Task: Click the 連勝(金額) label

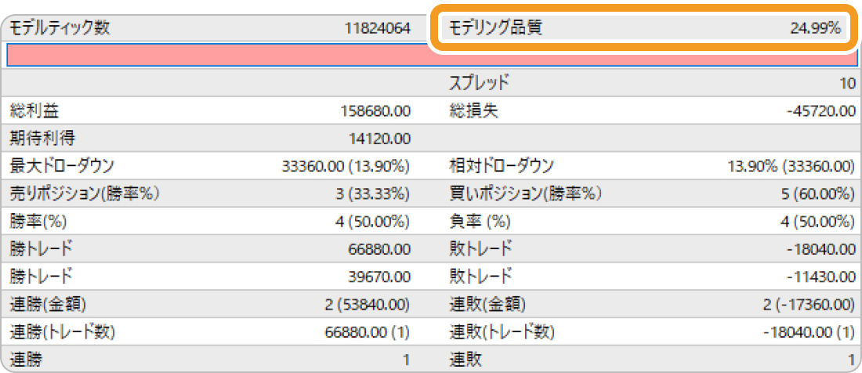Action: tap(48, 302)
